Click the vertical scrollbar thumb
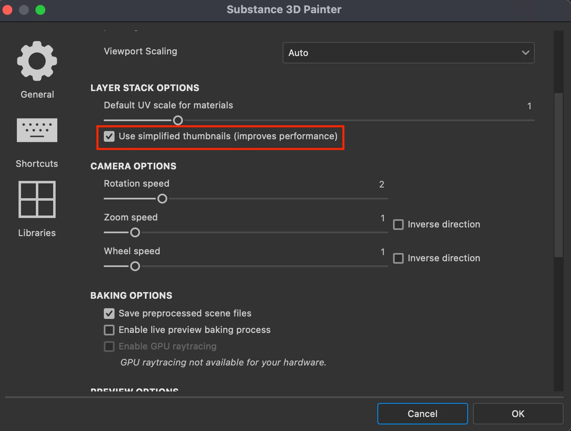The height and width of the screenshot is (431, 571). [559, 175]
